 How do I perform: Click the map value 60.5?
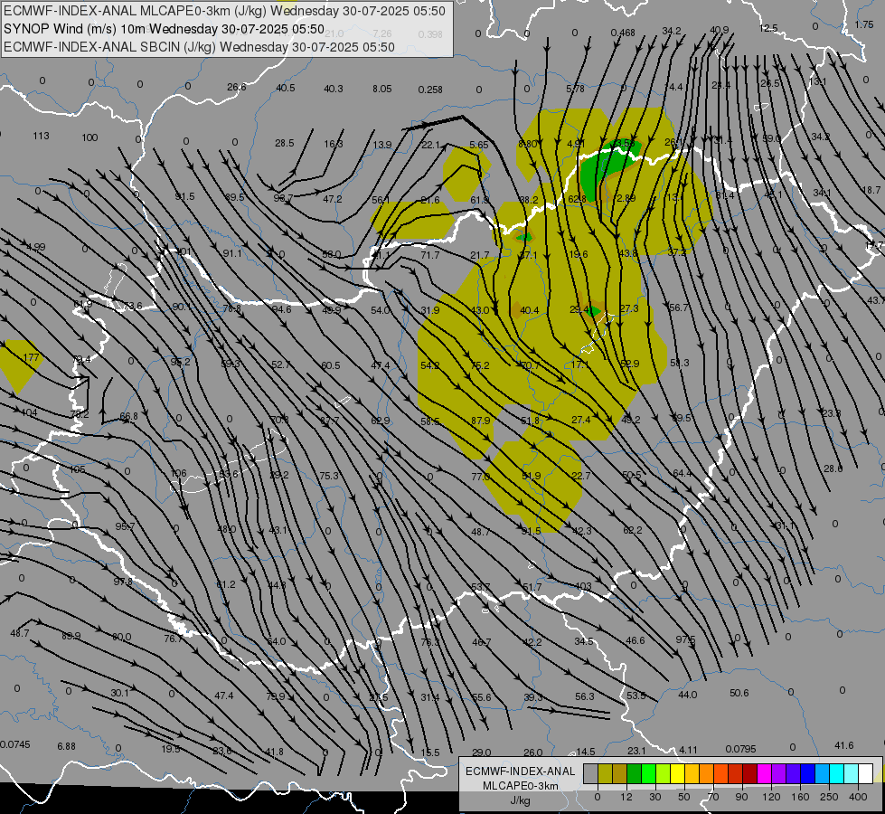pos(330,365)
